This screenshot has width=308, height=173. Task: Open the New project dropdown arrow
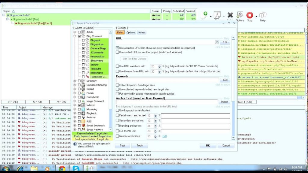click(x=211, y=17)
